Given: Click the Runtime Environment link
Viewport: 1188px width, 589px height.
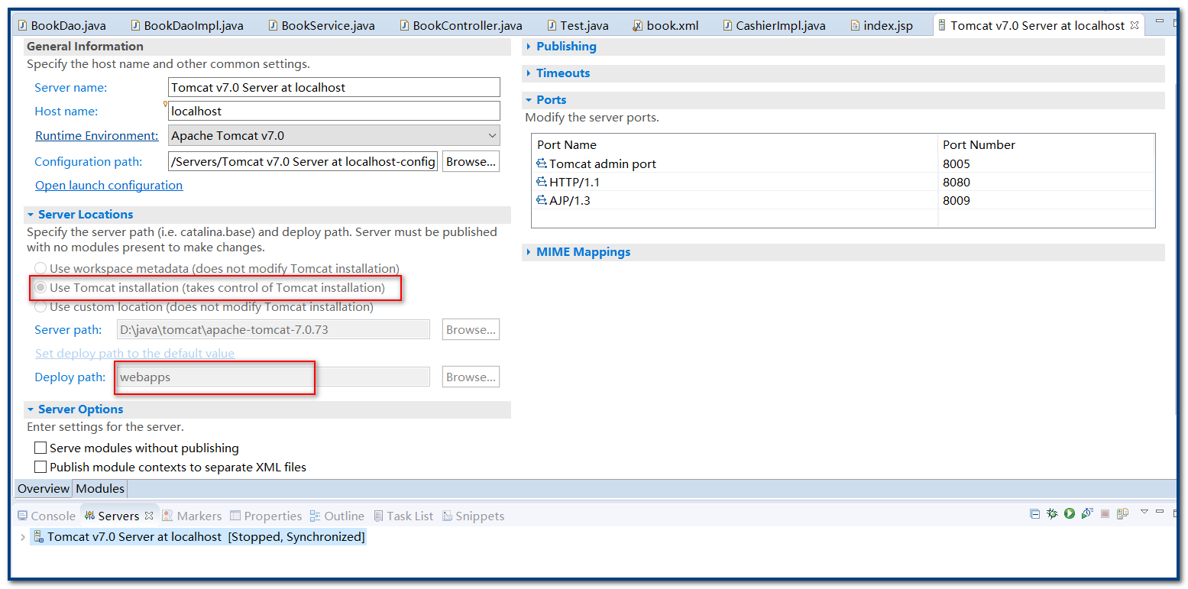Looking at the screenshot, I should (x=96, y=135).
